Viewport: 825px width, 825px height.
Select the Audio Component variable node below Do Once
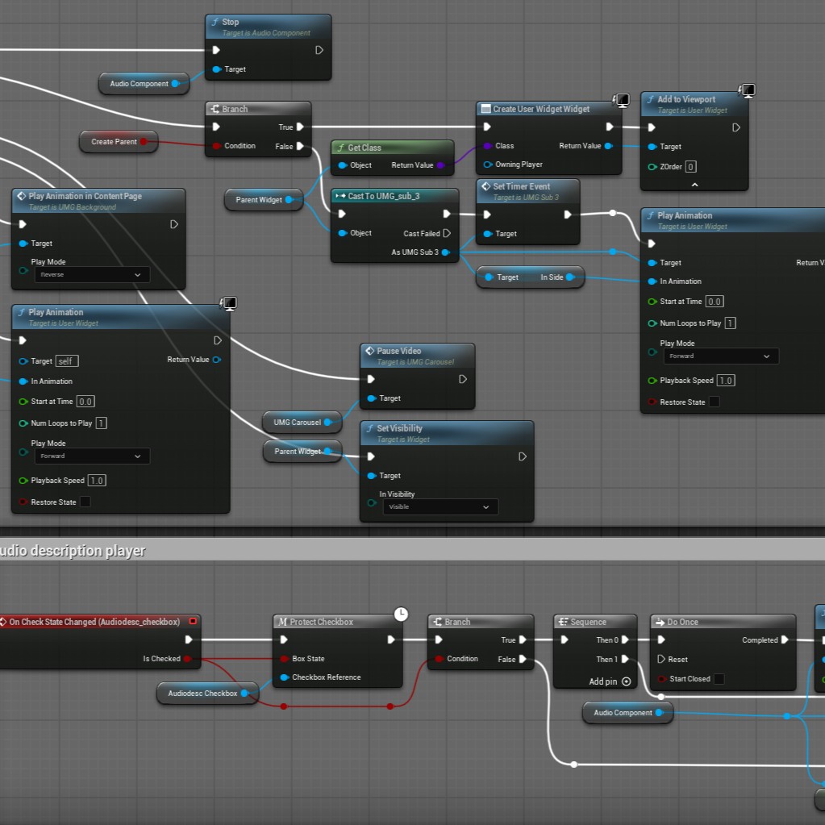tap(627, 713)
